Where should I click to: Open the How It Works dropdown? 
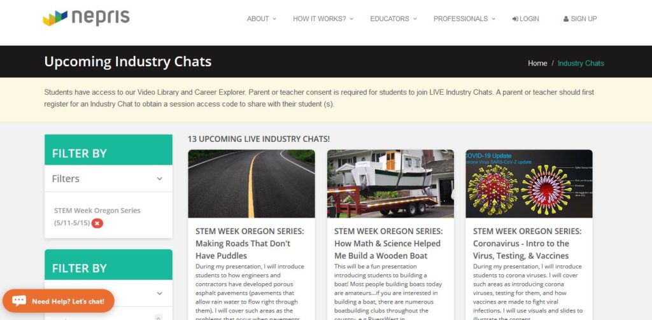click(323, 18)
